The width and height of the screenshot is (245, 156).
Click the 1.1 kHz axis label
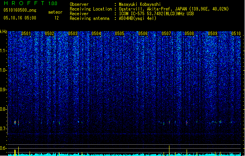click(x=3, y=51)
